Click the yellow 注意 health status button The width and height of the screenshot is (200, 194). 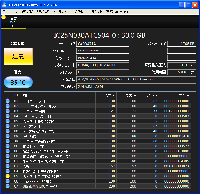coord(18,57)
